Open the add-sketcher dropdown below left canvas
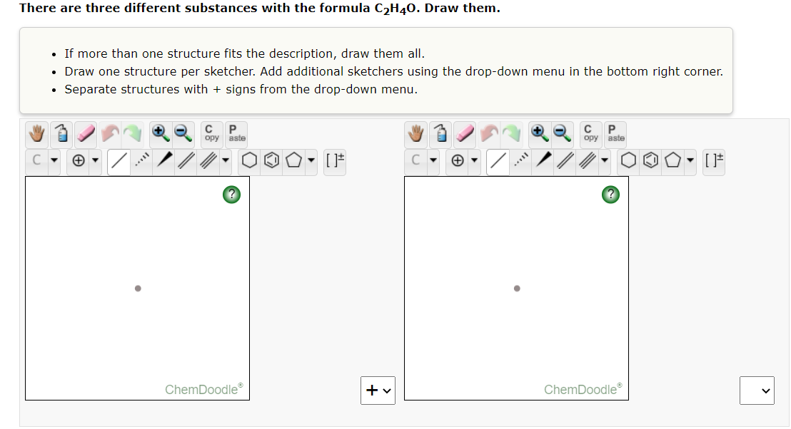Screen dimensions: 791x429 click(378, 391)
